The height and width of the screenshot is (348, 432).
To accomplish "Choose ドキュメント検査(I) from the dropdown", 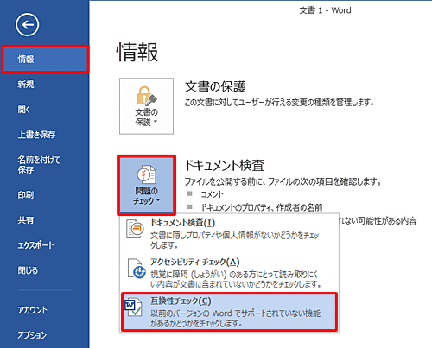I will (x=229, y=234).
